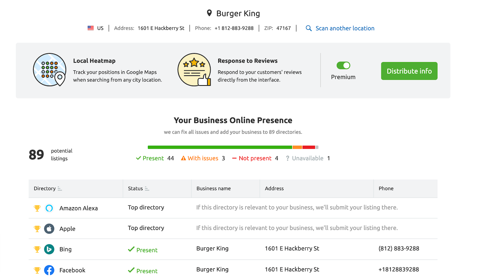
Task: Click the green checkmark in Bing row
Action: (x=131, y=249)
